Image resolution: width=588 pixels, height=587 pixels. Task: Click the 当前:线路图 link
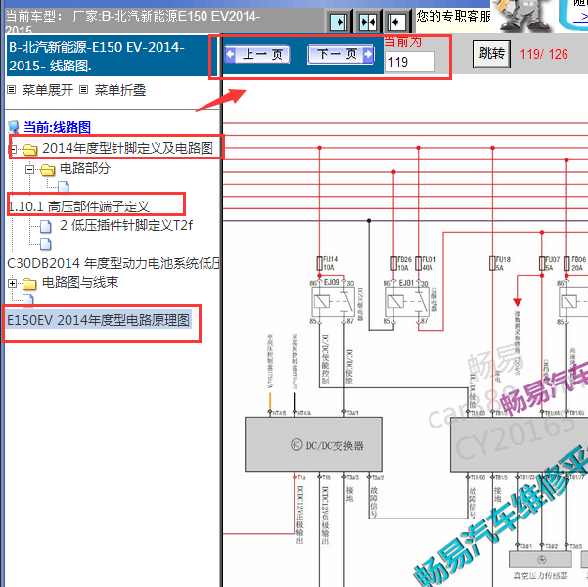click(57, 127)
